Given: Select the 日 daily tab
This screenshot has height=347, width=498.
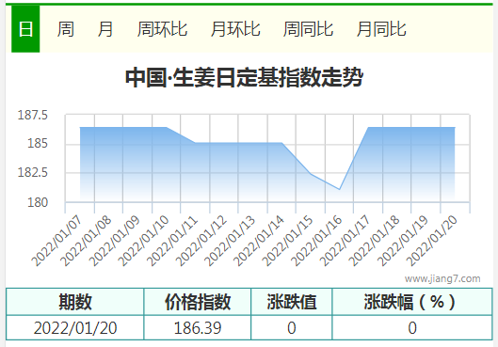Looking at the screenshot, I should (x=25, y=29).
